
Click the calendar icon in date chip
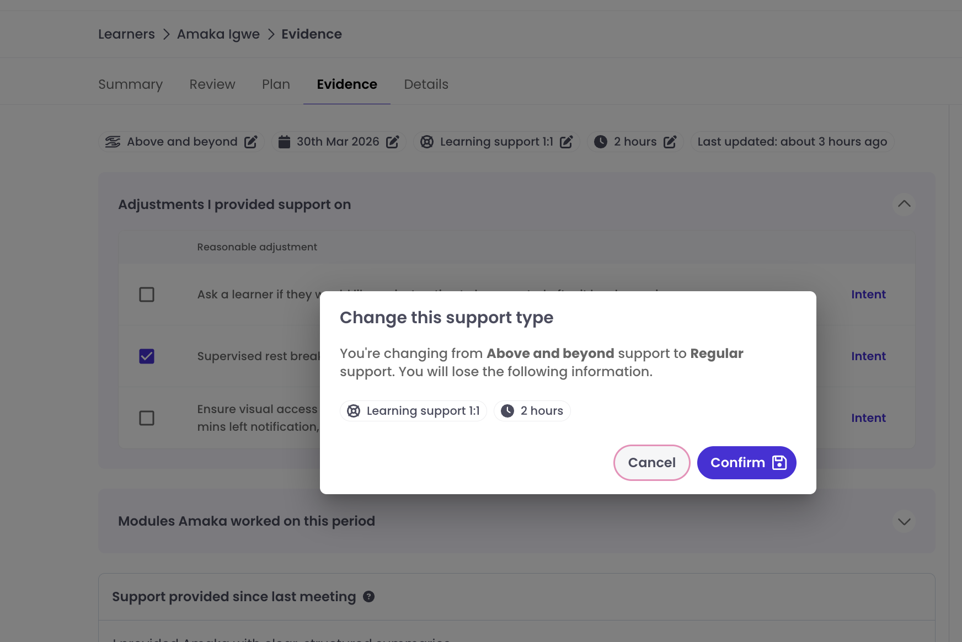(284, 142)
